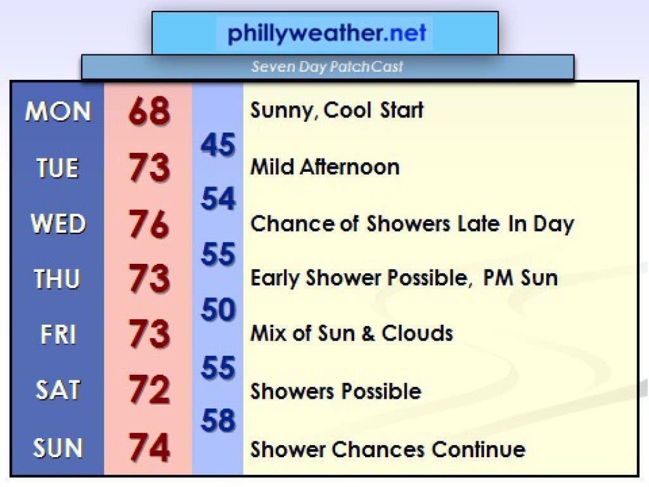Screen dimensions: 649x487
Task: Click Saturday's high temperature 72
Action: (x=150, y=391)
